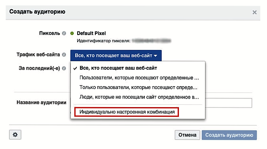Click the blue Создать аудиторию button
Viewport: 267px width, 149px height.
click(229, 135)
